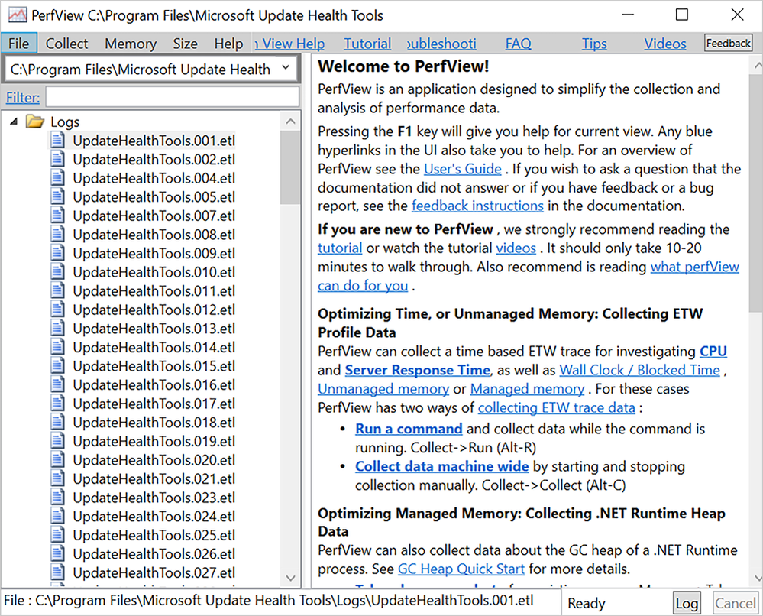763x616 pixels.
Task: Click file icon of UpdateHealthTools.020.etl
Action: click(58, 459)
